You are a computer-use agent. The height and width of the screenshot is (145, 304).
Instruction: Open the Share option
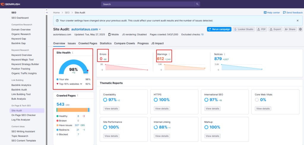pyautogui.click(x=290, y=29)
